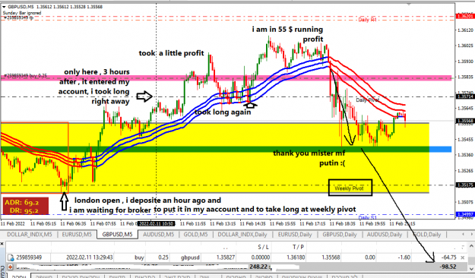This screenshot has height=278, width=475.
Task: Select the '#259859349 buy 0.25' order line label
Action: [x=24, y=76]
